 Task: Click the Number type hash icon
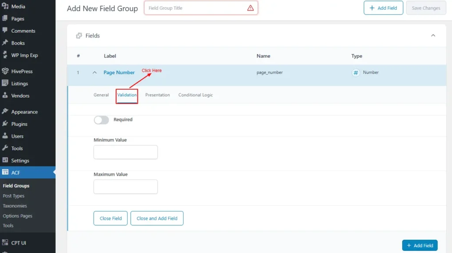(x=356, y=72)
